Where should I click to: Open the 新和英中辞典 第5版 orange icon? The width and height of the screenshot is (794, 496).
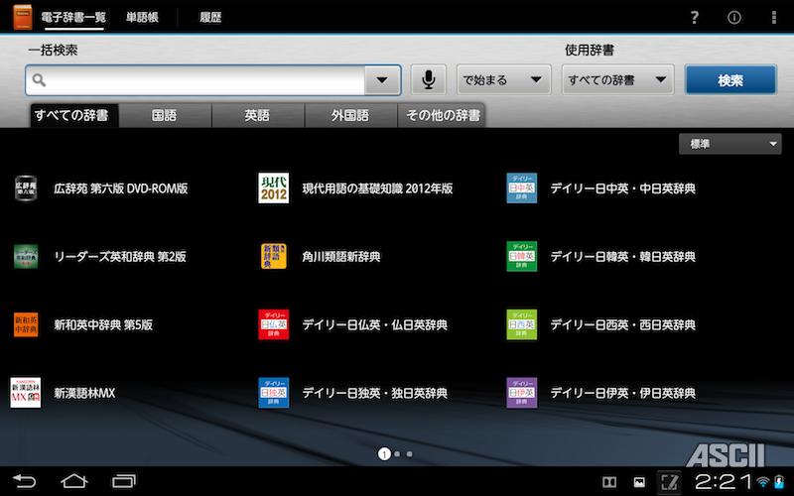coord(26,324)
